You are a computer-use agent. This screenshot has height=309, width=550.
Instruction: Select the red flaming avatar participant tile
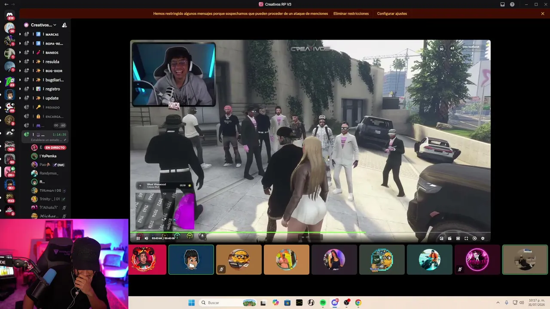[147, 260]
